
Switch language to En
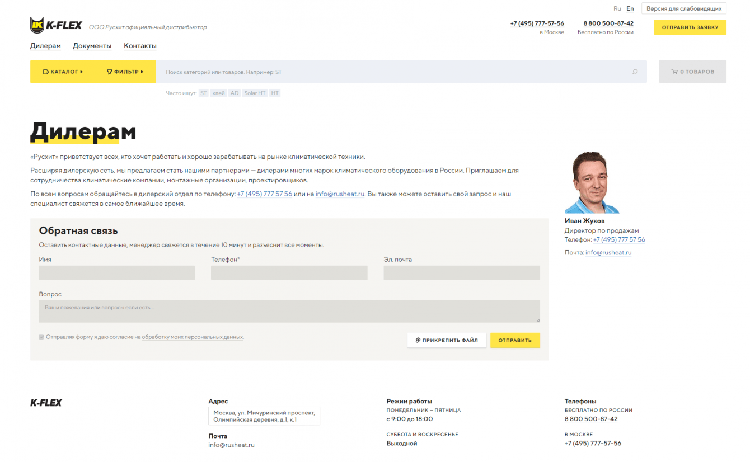(x=630, y=8)
